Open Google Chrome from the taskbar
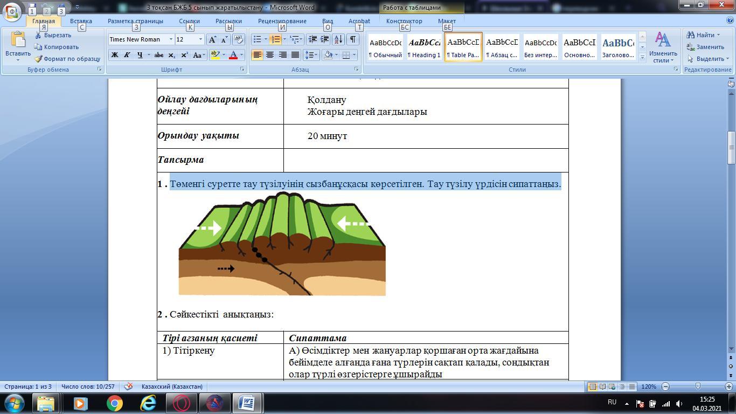This screenshot has height=414, width=736. pyautogui.click(x=114, y=403)
